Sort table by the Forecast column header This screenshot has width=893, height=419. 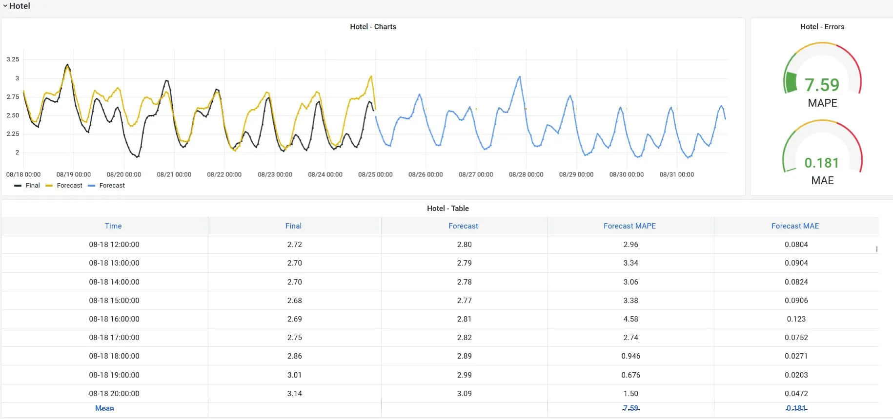click(463, 226)
